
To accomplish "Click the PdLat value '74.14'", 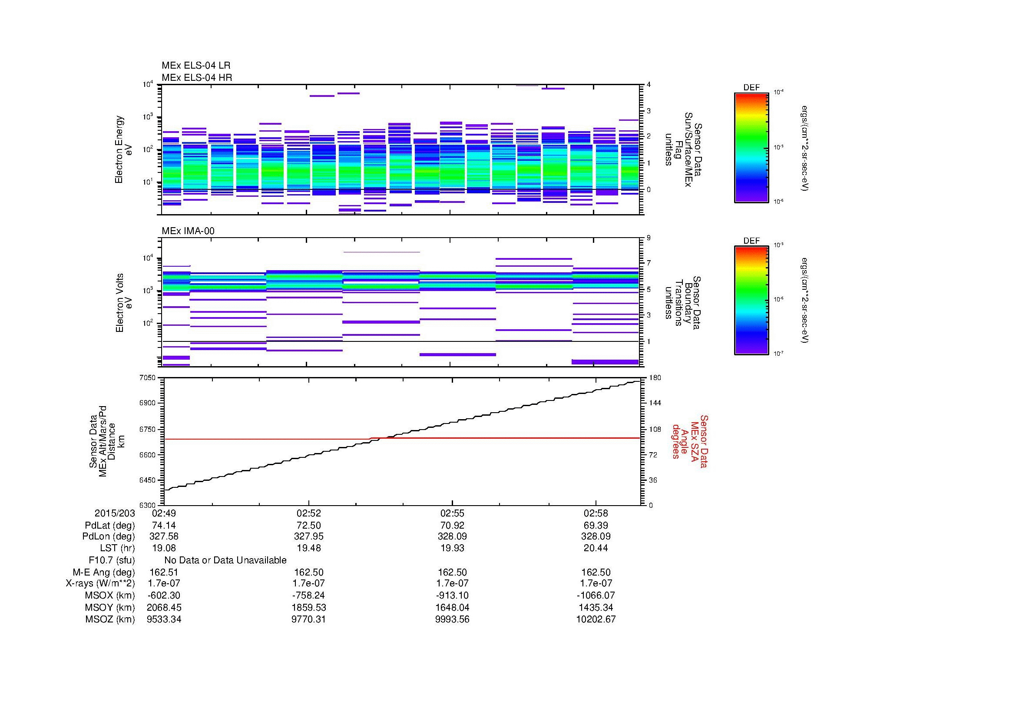I will (x=164, y=526).
